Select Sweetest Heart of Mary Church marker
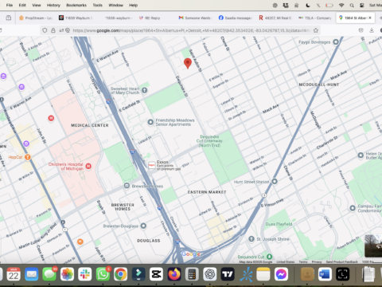Screen dimensions: 382x287 coord(145,90)
